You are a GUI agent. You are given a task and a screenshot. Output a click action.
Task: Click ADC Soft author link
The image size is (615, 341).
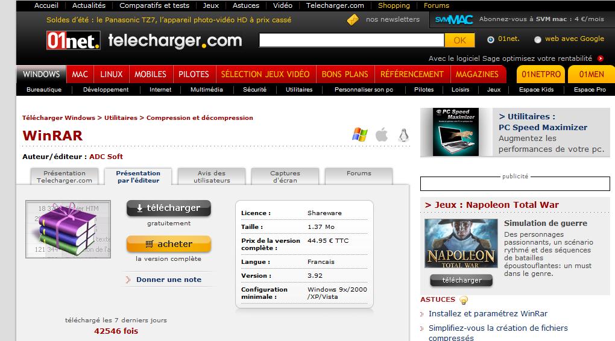106,157
